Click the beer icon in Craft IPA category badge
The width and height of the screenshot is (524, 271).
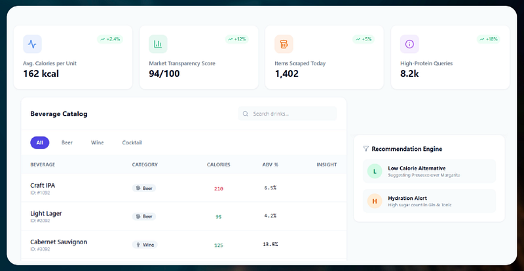click(x=138, y=188)
